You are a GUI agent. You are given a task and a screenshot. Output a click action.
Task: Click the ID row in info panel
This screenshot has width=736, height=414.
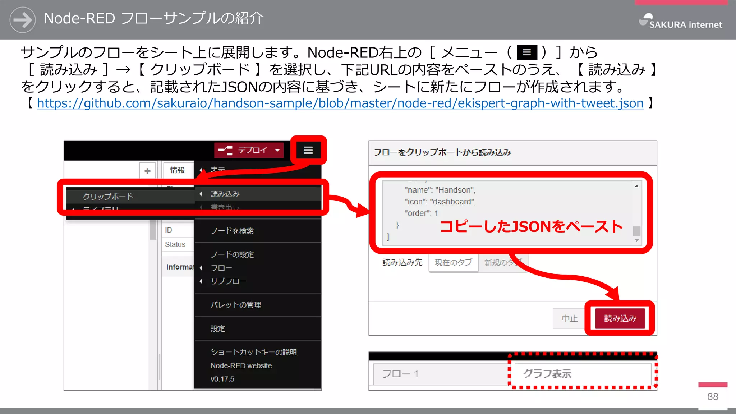(x=178, y=230)
